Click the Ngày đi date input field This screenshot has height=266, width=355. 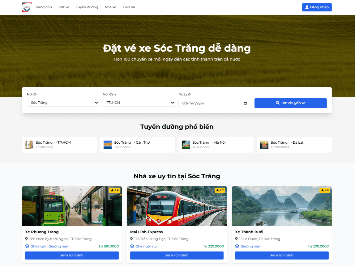coord(210,103)
